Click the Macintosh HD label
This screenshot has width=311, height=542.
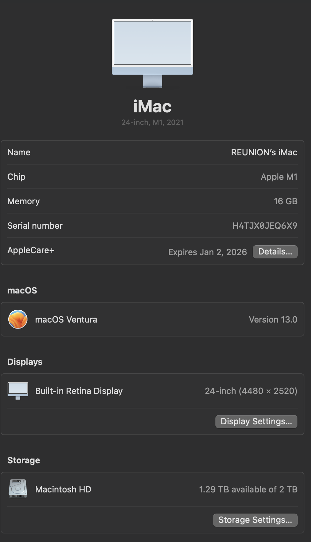click(63, 489)
